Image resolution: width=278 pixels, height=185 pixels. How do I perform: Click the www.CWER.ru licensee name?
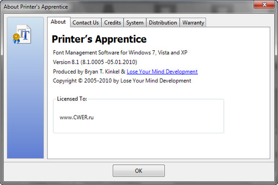point(76,117)
